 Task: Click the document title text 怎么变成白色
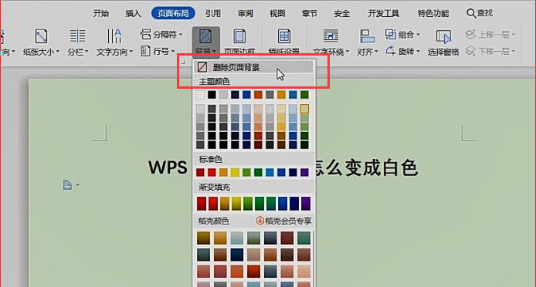[x=366, y=167]
